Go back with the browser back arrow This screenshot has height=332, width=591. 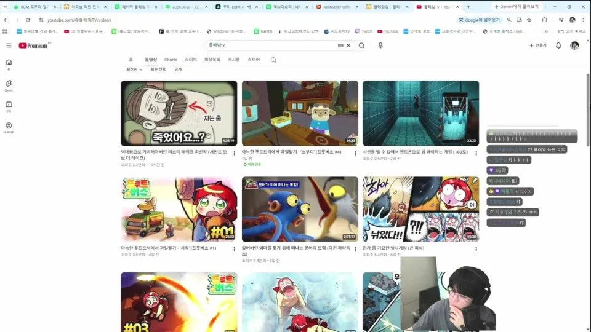pos(6,20)
